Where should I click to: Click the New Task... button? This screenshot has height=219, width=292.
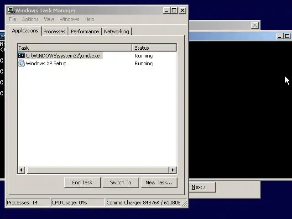tap(159, 182)
